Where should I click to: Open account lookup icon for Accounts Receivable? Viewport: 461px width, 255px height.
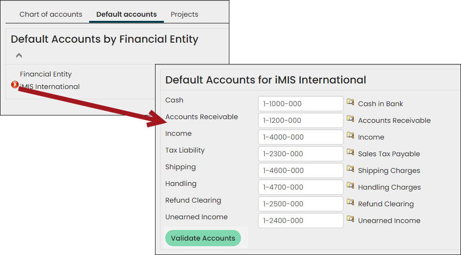tap(350, 118)
